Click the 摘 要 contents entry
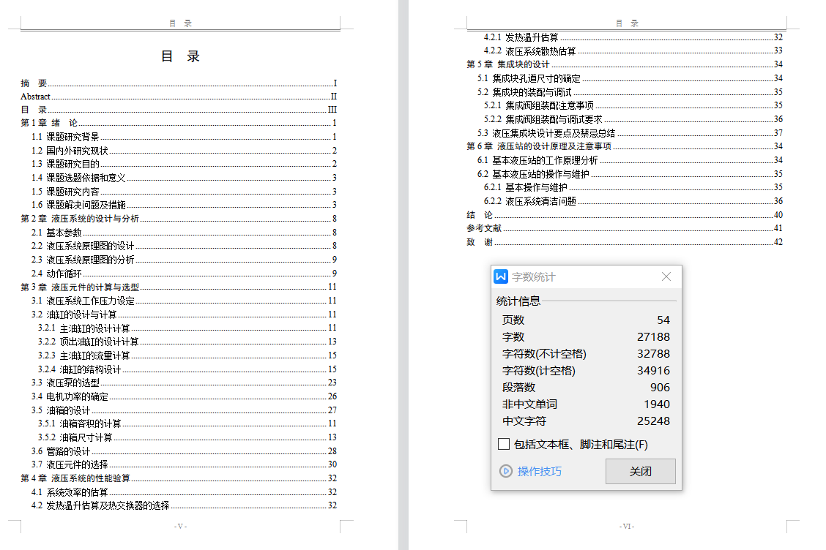 coord(179,83)
